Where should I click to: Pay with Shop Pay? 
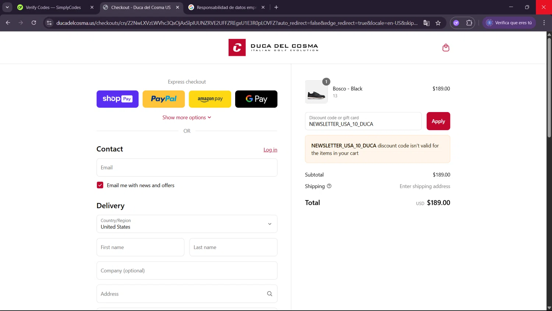117,99
